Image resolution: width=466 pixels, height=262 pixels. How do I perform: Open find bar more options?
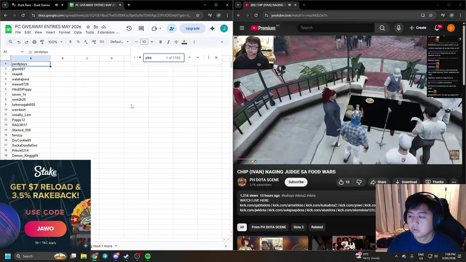[209, 57]
